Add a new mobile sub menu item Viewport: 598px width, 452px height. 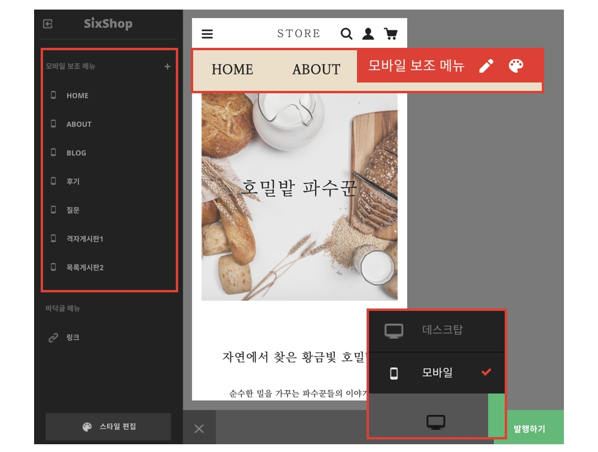click(x=167, y=66)
